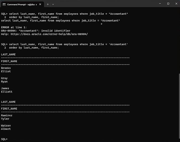Click the vertical scrollbar thumb of the terminal

point(179,108)
